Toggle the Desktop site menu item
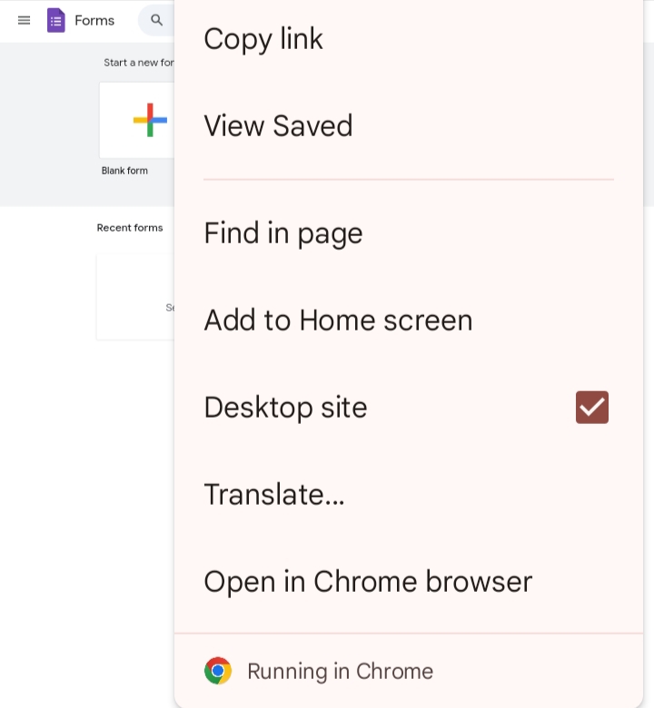Image resolution: width=654 pixels, height=708 pixels. tap(408, 408)
